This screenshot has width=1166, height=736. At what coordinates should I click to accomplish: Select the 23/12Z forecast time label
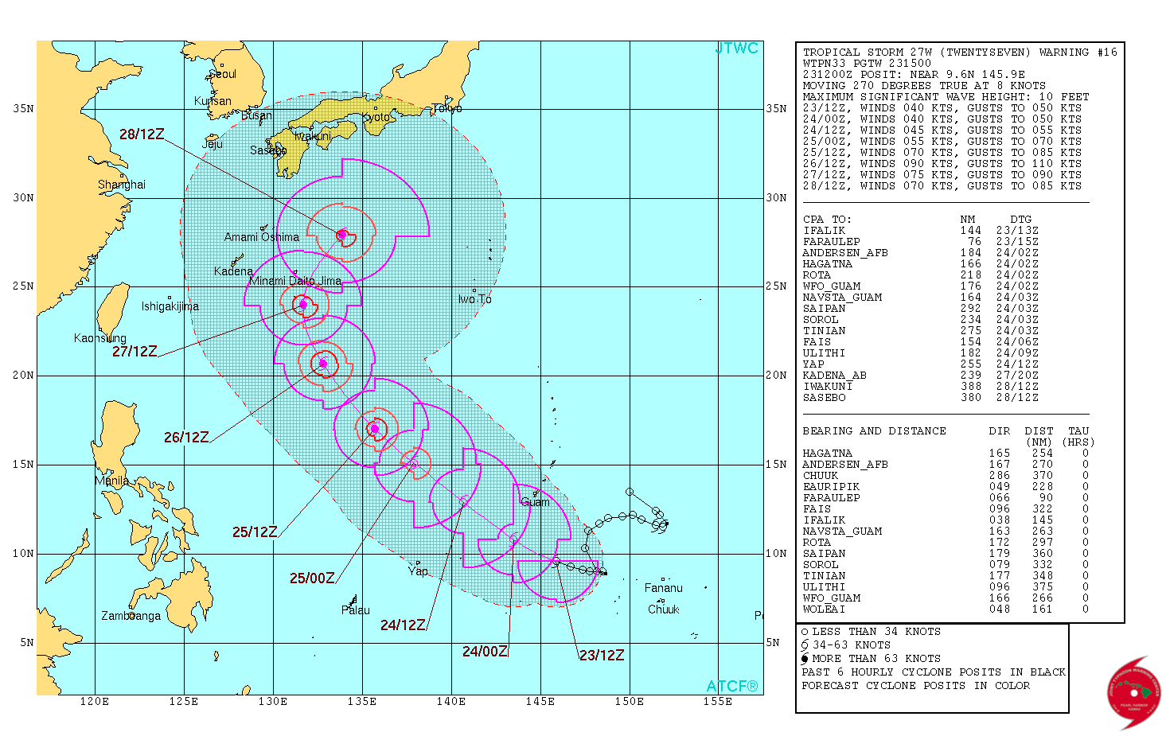[x=602, y=656]
